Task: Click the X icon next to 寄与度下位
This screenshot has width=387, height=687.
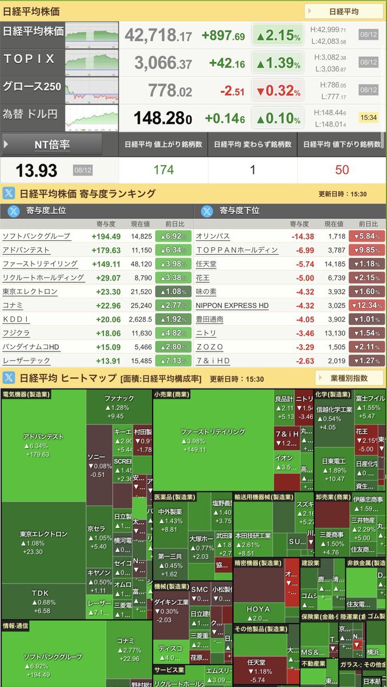Action: point(207,211)
